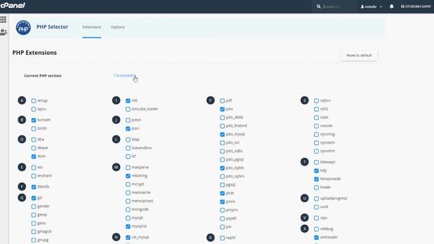434x244 pixels.
Task: Click Reset to default button
Action: point(359,56)
